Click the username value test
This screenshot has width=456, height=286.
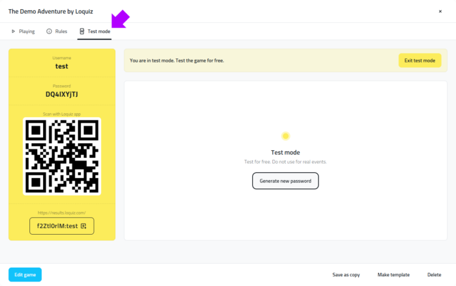pos(62,66)
